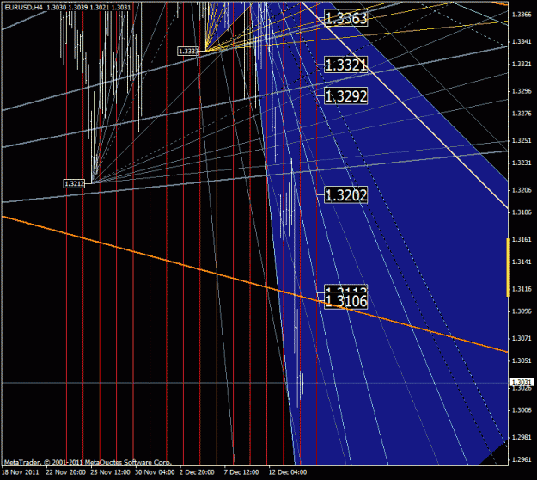Click the 12 Dec 04:00 time label
The image size is (537, 480).
288,472
